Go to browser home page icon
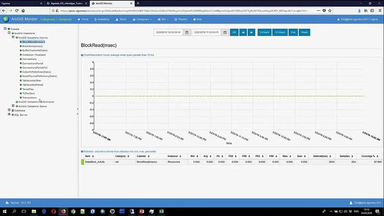Image resolution: width=384 pixels, height=216 pixels. click(x=23, y=11)
